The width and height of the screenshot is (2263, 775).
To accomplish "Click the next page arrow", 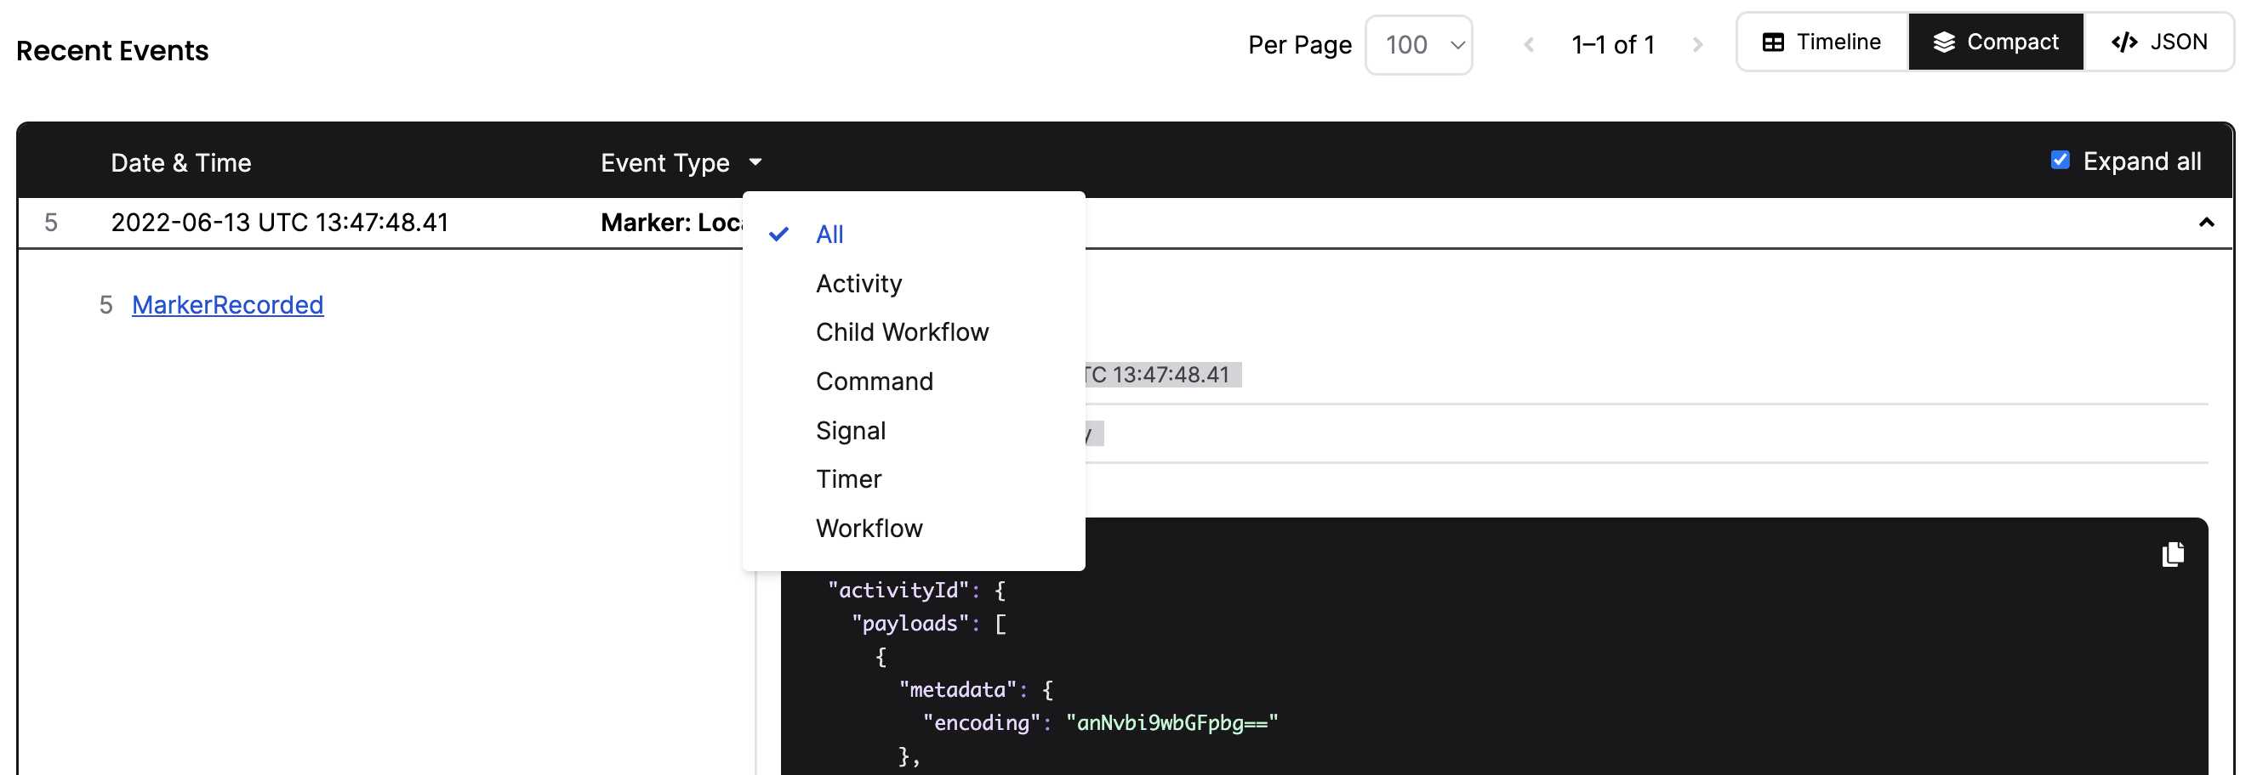I will pos(1699,45).
